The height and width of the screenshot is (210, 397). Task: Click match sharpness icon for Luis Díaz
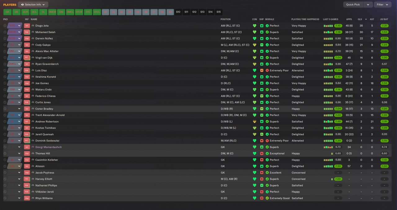(x=262, y=70)
